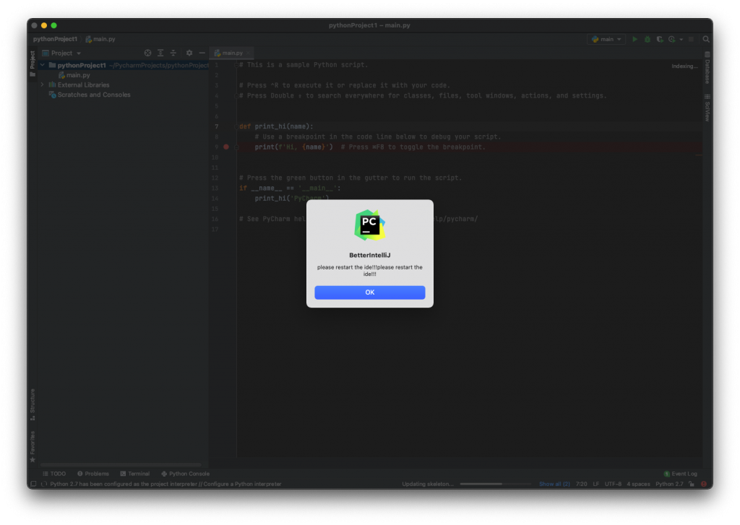Click the profiler run icon
The height and width of the screenshot is (525, 740).
pyautogui.click(x=671, y=40)
